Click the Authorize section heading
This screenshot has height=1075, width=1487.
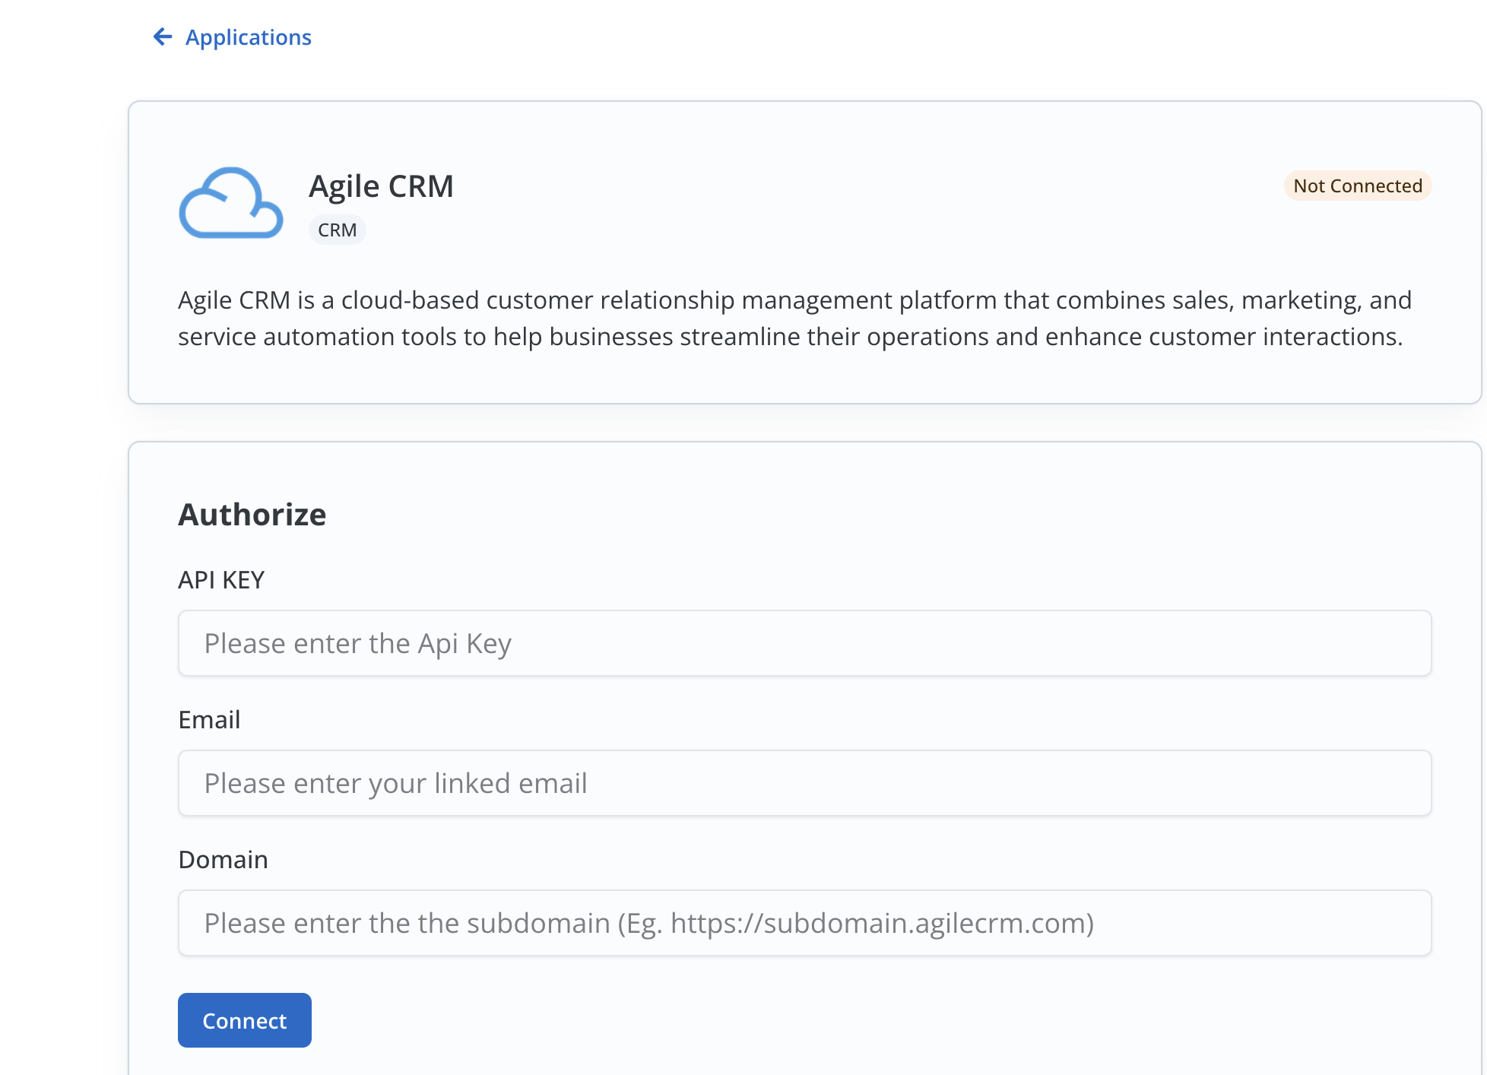click(x=252, y=515)
